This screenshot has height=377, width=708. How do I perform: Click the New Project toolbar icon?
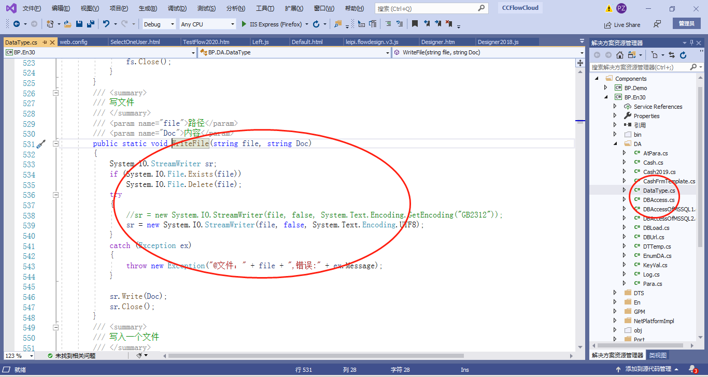pos(50,24)
